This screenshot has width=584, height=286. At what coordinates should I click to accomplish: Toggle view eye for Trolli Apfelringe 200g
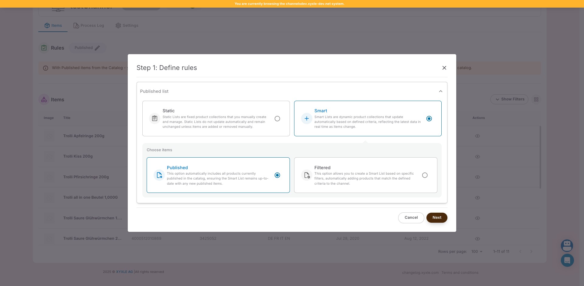pyautogui.click(x=477, y=136)
